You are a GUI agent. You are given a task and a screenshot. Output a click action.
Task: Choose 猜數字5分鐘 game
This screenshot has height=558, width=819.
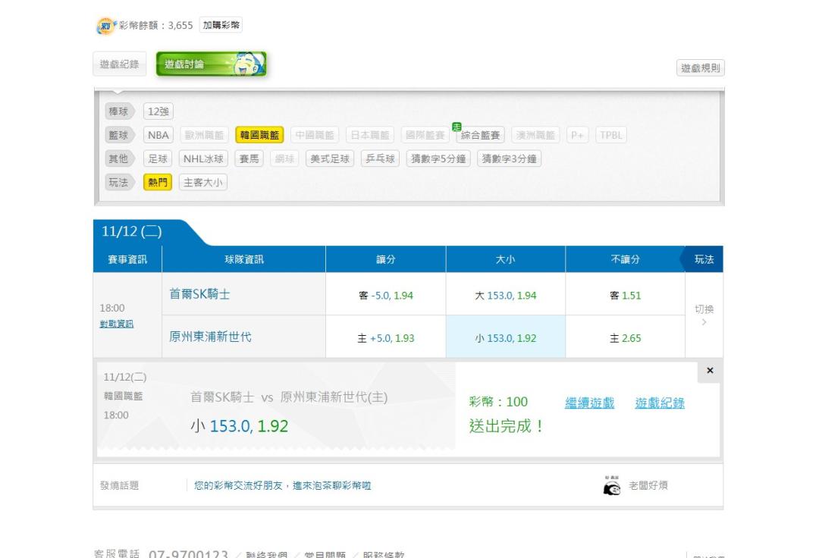click(x=439, y=158)
